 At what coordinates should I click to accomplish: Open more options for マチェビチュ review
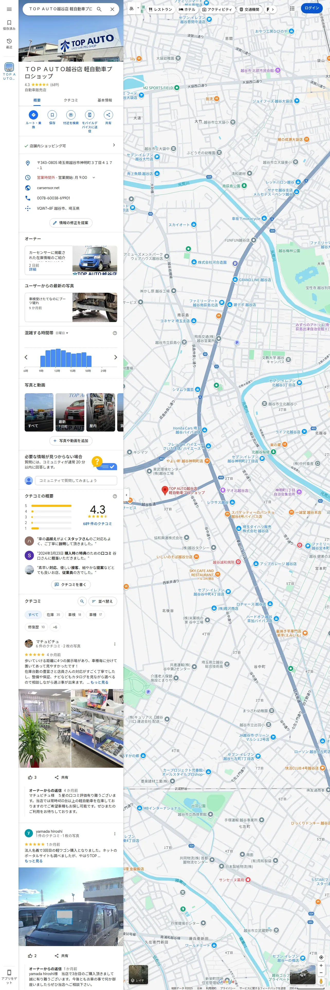tap(115, 644)
